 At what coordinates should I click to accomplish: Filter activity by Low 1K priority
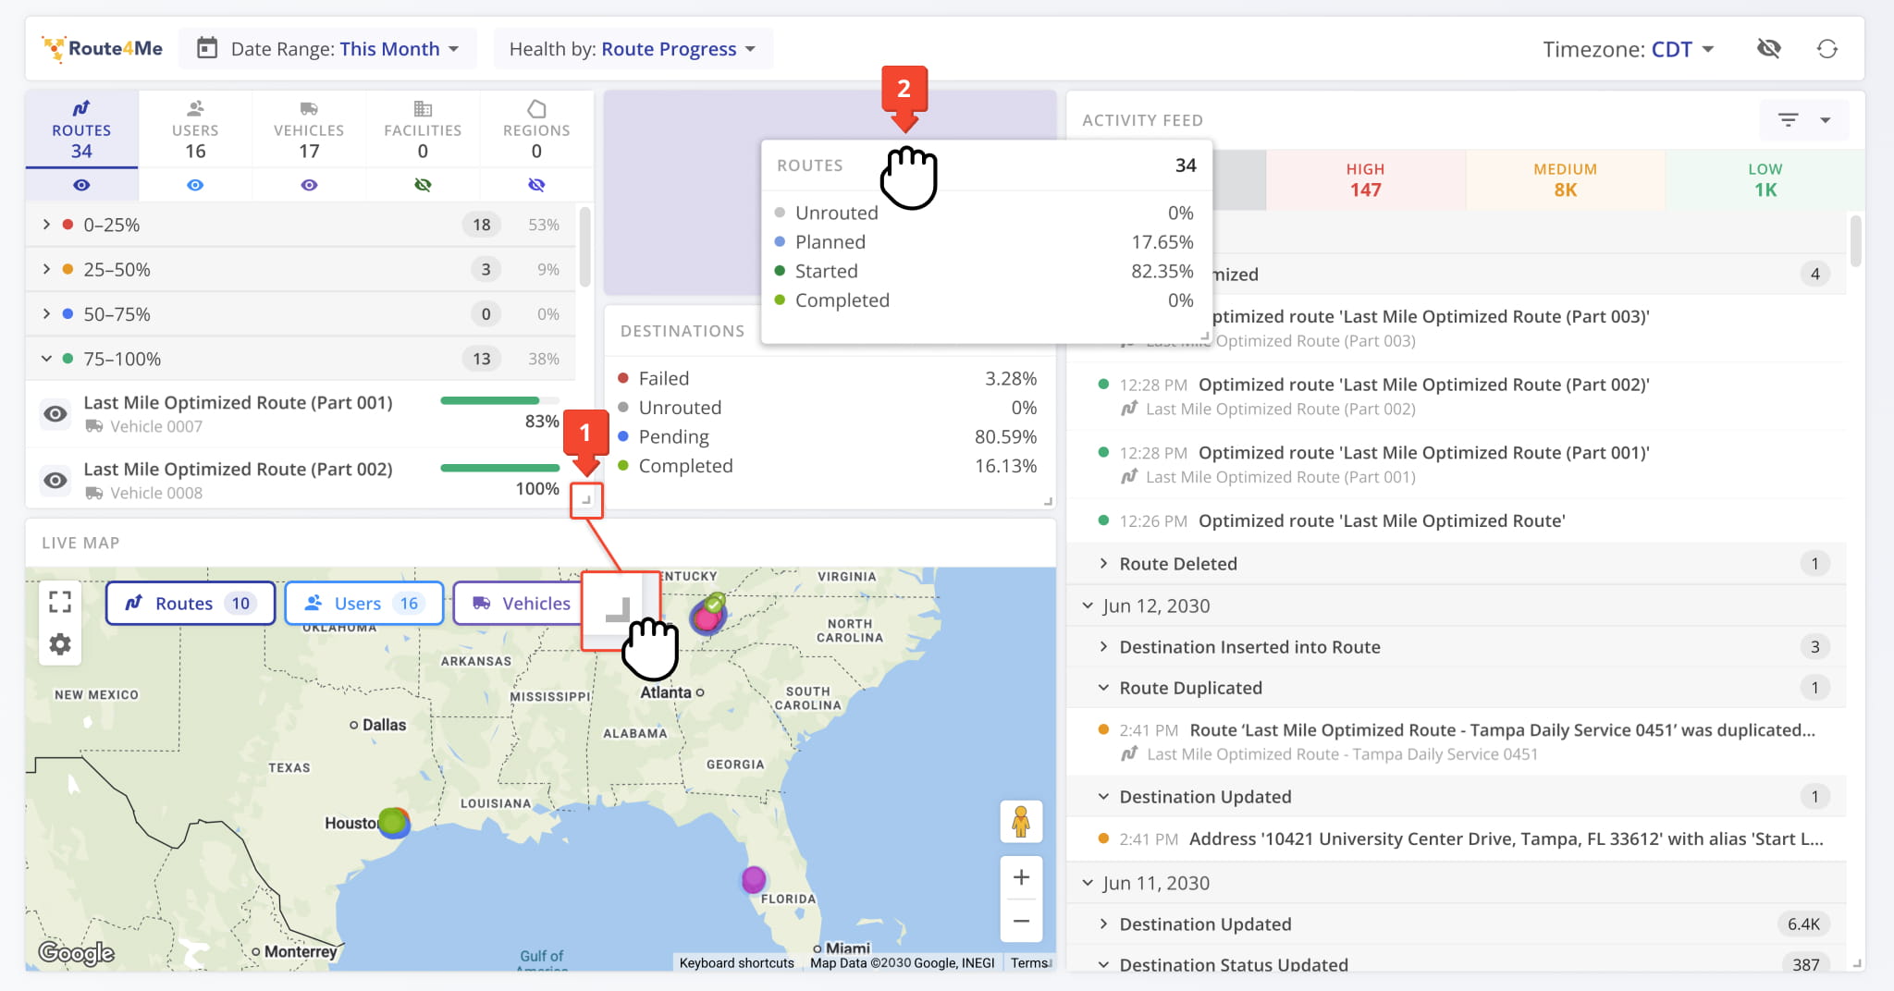pos(1765,180)
